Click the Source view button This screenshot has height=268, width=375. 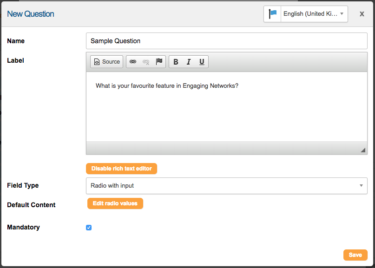[x=107, y=62]
